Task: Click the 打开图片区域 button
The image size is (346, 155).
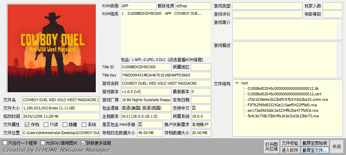Action: coord(271,146)
